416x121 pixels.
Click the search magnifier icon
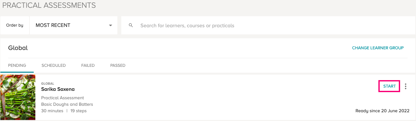131,25
